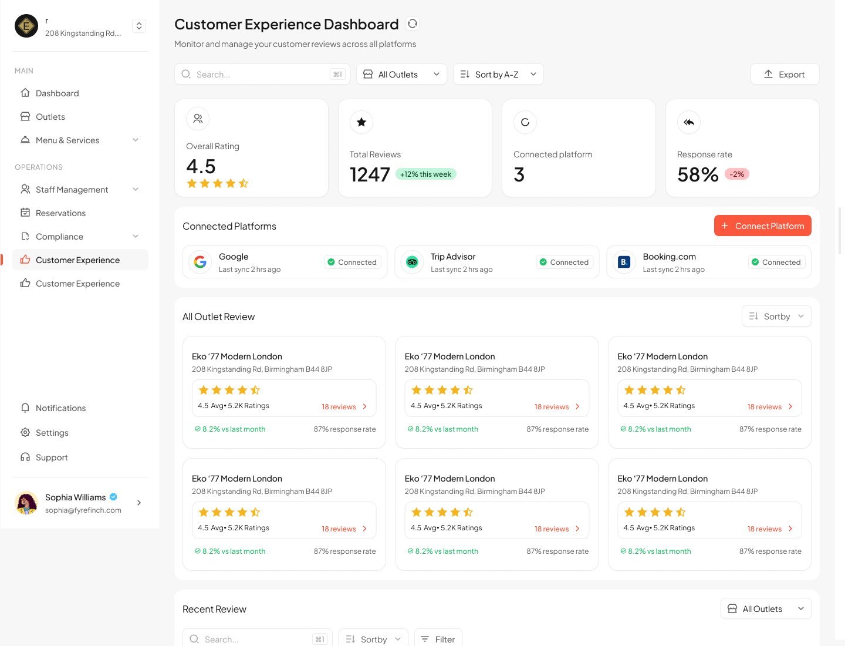845x646 pixels.
Task: Click the Trip Advisor logo icon
Action: [412, 262]
